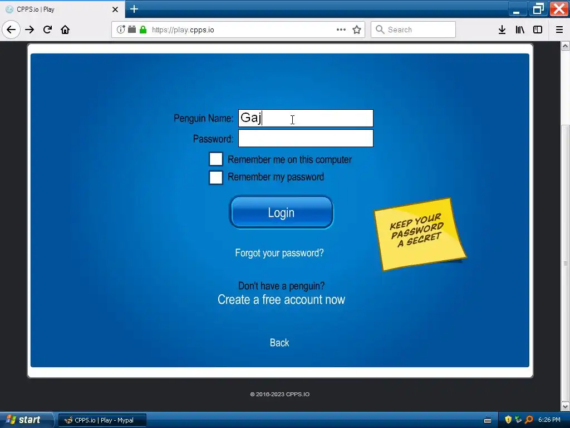
Task: Show site information icon in address bar
Action: coord(121,30)
